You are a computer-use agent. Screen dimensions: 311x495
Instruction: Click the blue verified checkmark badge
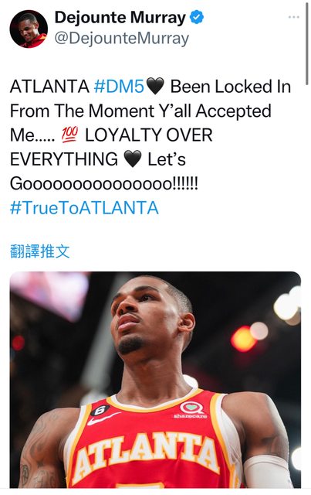pos(197,17)
